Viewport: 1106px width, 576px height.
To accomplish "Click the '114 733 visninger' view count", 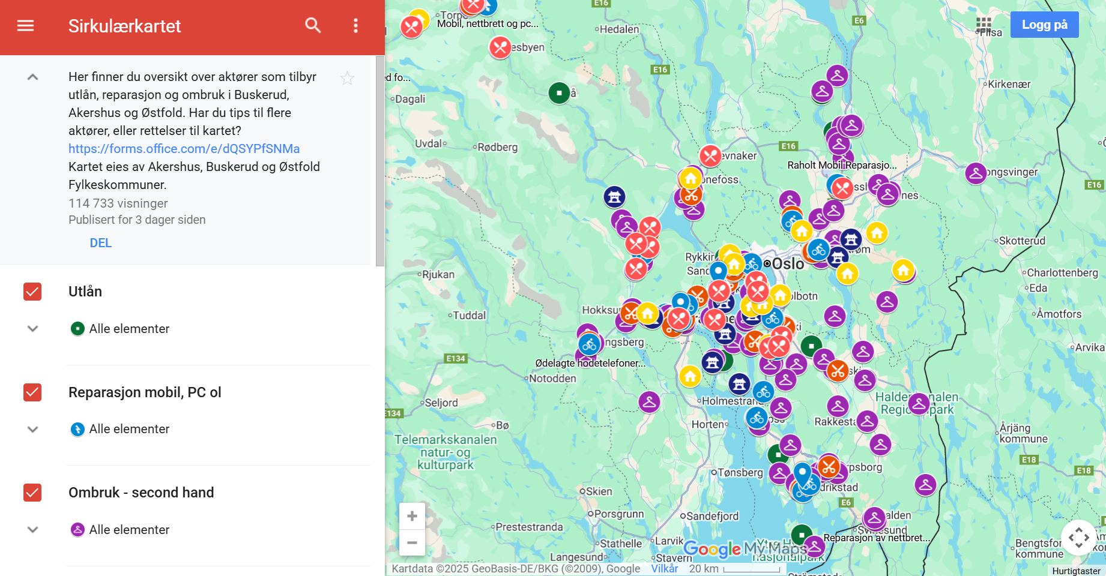I will click(x=118, y=203).
